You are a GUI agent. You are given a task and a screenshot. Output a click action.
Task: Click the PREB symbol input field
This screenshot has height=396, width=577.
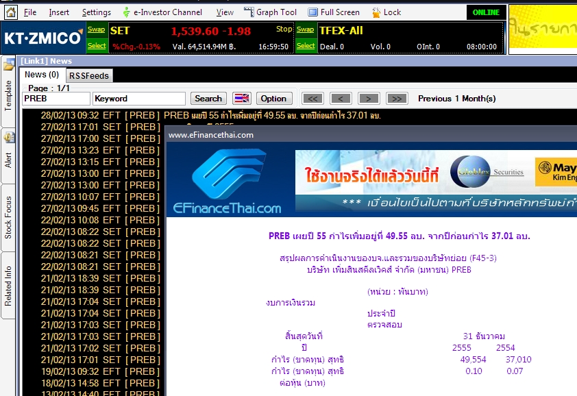[56, 99]
